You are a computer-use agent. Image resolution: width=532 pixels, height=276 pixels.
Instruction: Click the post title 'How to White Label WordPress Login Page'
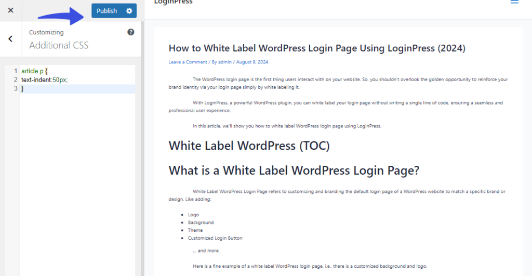tap(317, 48)
